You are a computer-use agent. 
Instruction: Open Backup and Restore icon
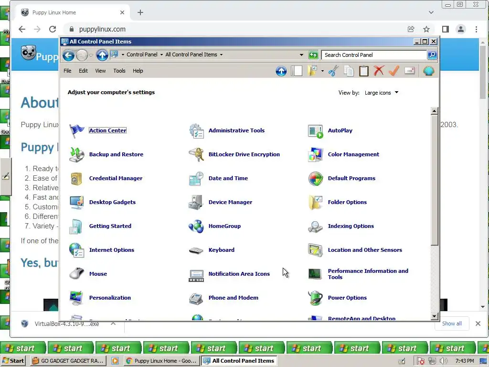click(76, 154)
